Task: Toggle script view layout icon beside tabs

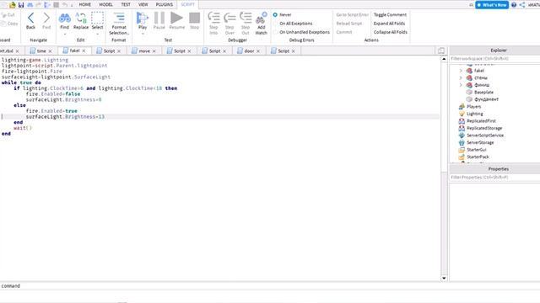Action: pyautogui.click(x=441, y=50)
